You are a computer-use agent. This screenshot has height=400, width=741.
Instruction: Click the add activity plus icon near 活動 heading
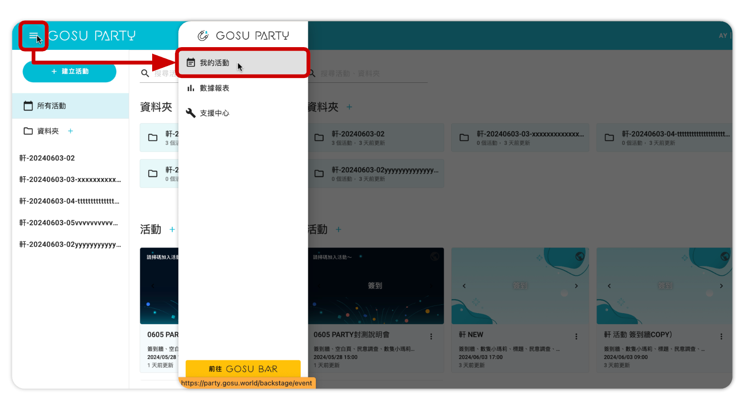pos(338,230)
